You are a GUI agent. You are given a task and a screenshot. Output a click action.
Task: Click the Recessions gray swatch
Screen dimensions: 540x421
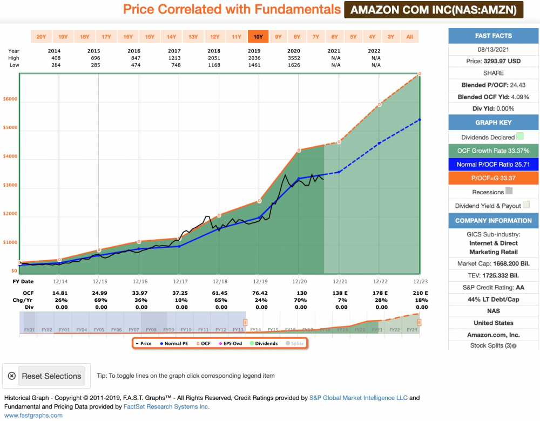(x=509, y=191)
